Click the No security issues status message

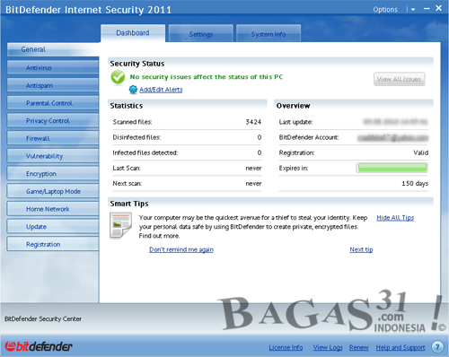click(x=207, y=77)
